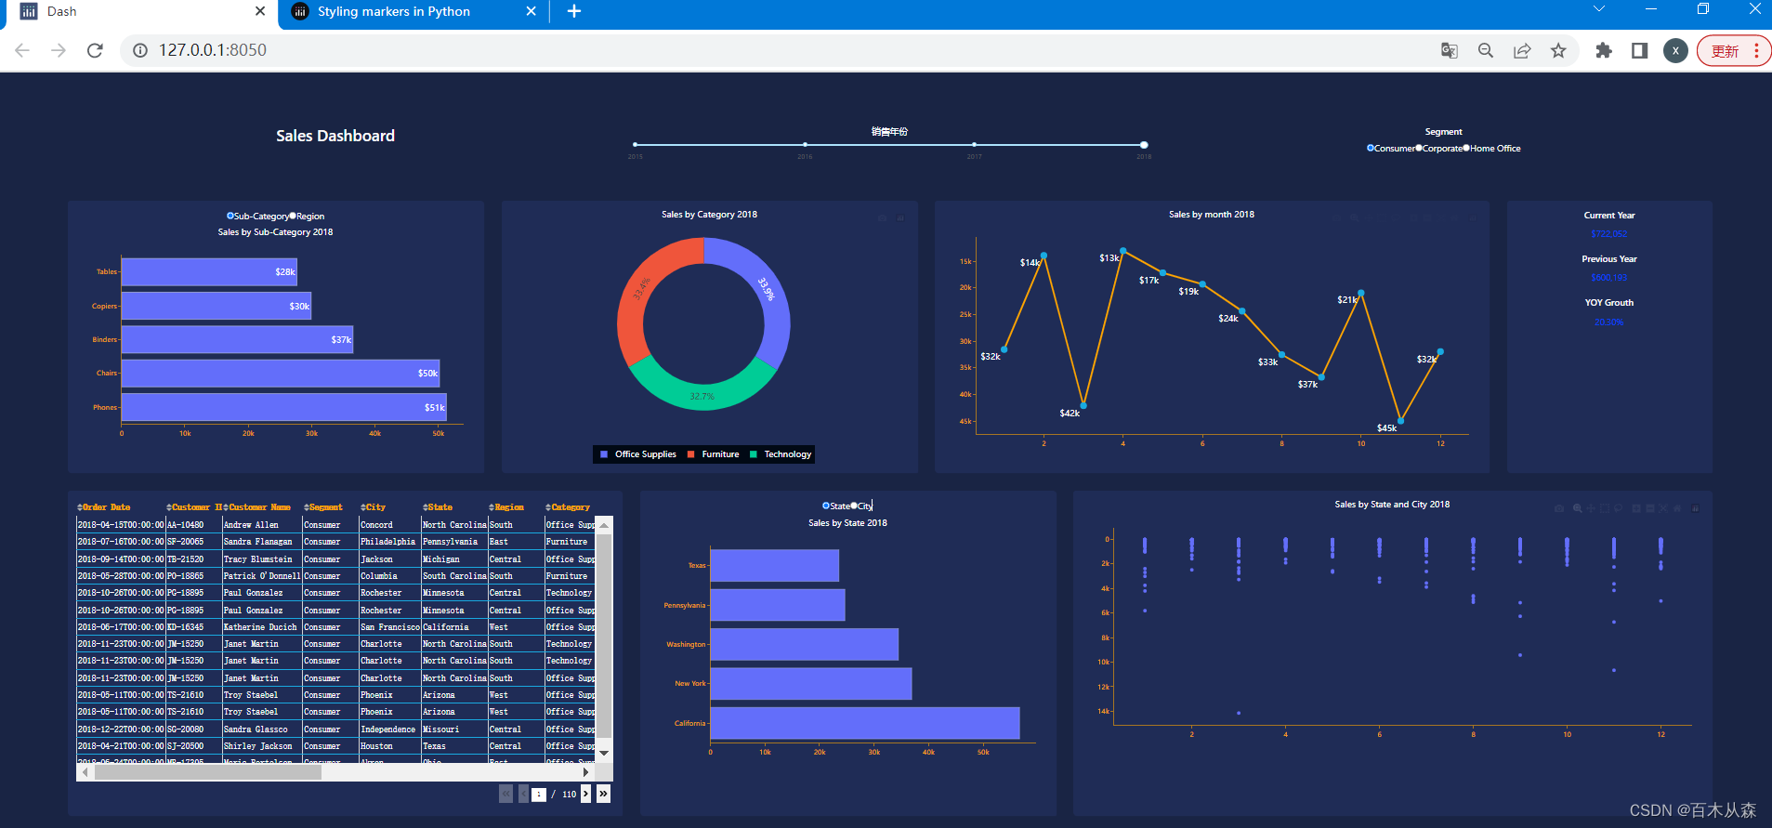
Task: Toggle Technology legend entry
Action: click(781, 454)
